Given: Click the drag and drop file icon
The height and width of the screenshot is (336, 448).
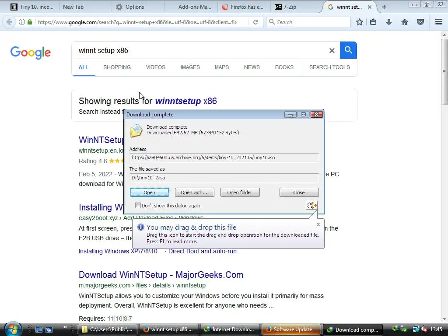Looking at the screenshot, I should pos(311,205).
